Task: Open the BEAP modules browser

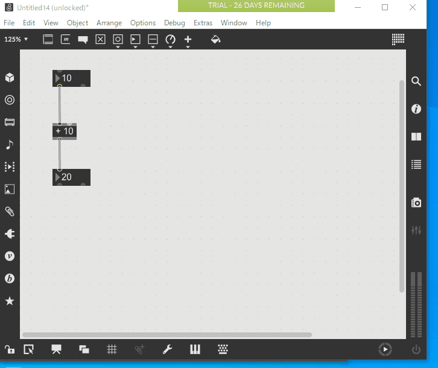Action: click(x=10, y=278)
